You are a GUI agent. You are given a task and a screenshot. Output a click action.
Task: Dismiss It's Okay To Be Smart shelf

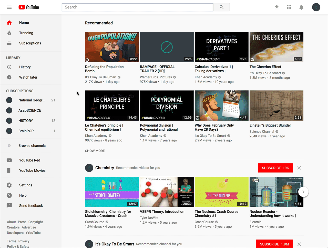(299, 244)
